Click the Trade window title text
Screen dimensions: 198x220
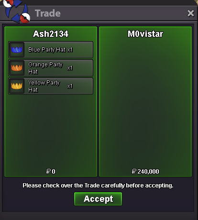tap(48, 13)
